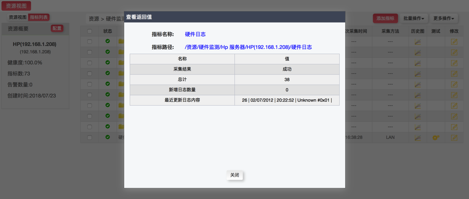Toggle the select-all checkbox in table header
Screen dimensions: 469x199
[90, 31]
